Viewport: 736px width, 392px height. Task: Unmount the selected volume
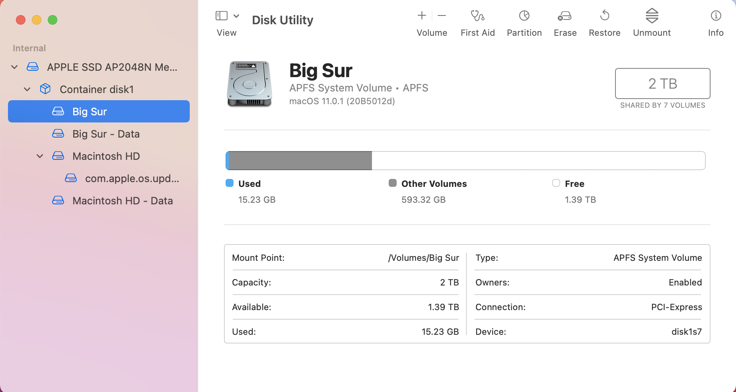click(x=652, y=16)
